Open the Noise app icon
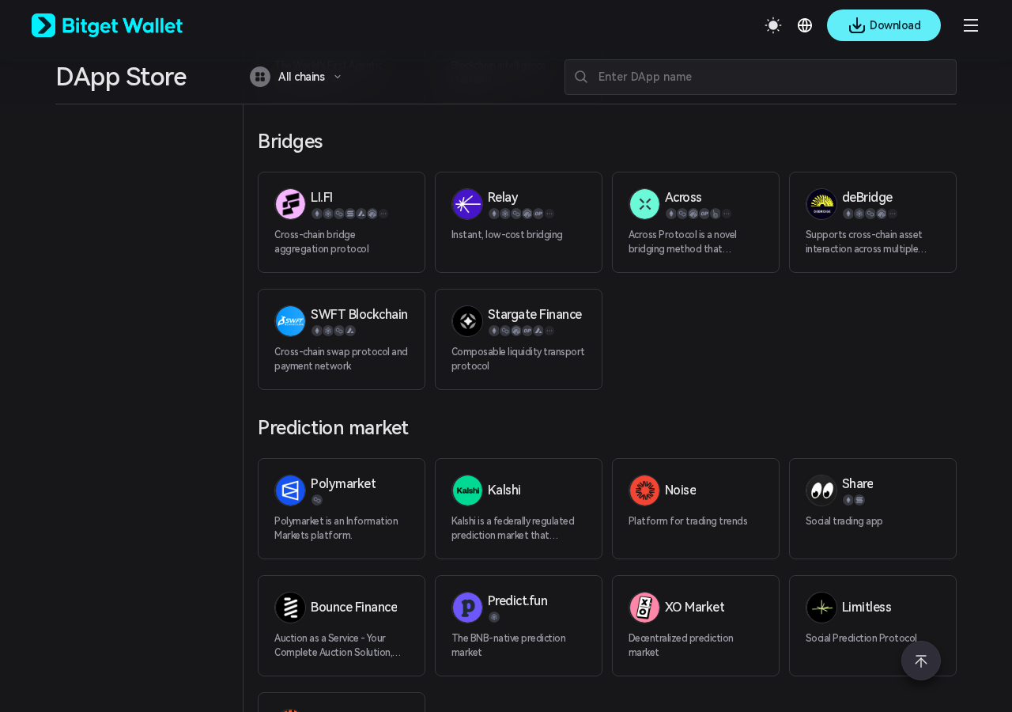Viewport: 1012px width, 712px height. click(644, 490)
